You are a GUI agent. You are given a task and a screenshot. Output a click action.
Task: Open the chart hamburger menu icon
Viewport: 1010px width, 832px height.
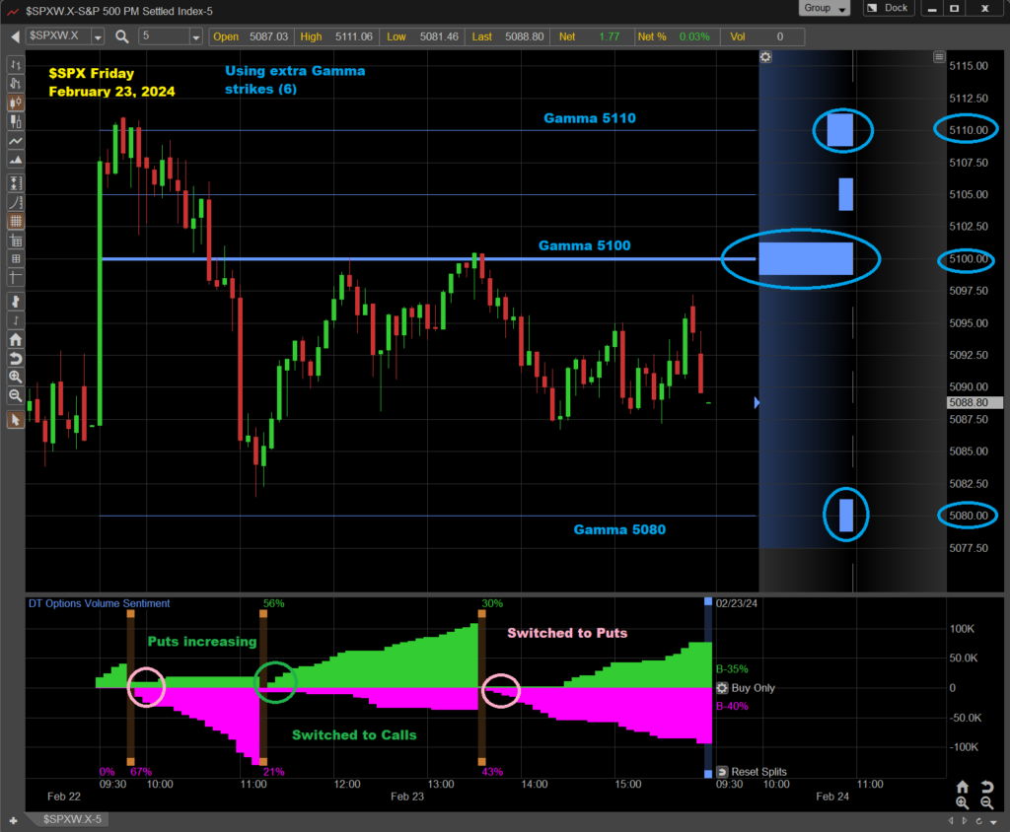pos(939,57)
